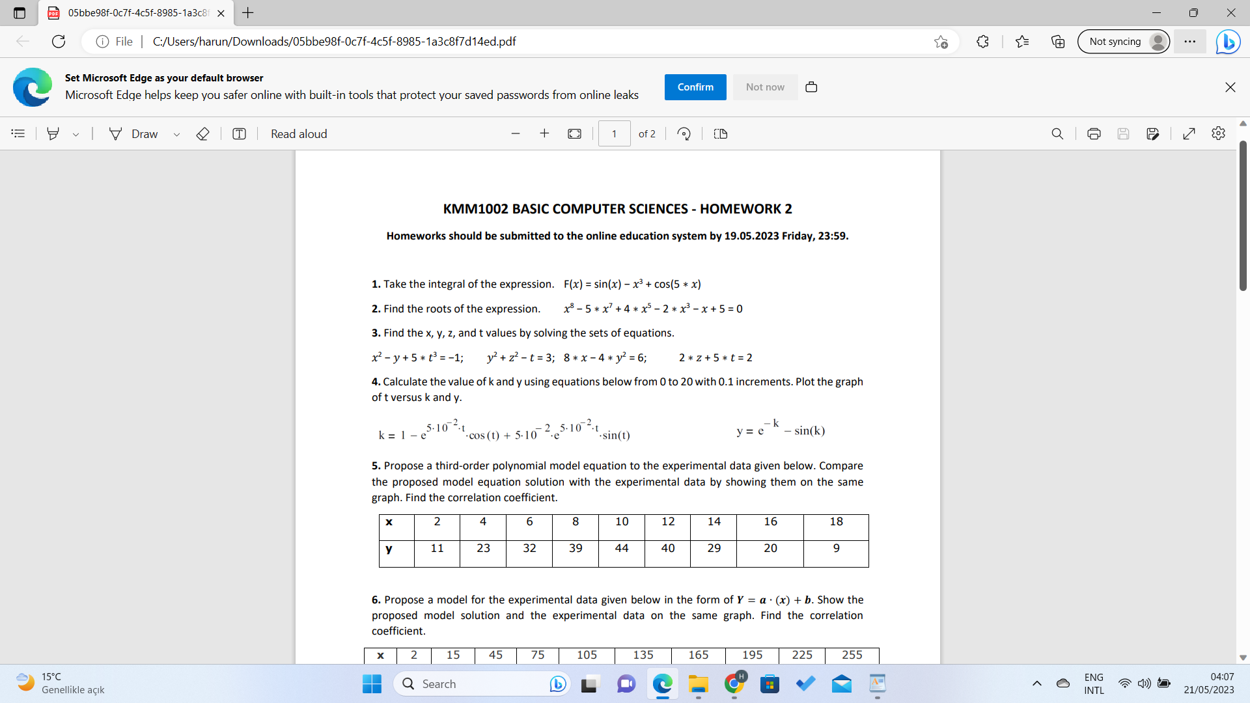Viewport: 1250px width, 703px height.
Task: Open browser favorites menu
Action: click(x=1022, y=41)
